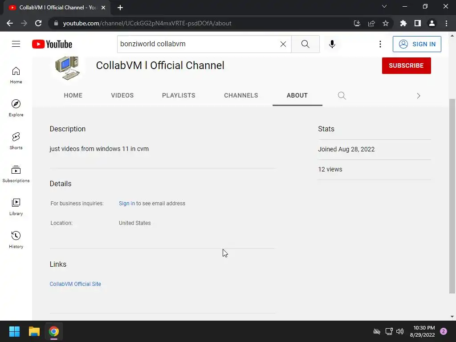Switch to the PLAYLISTS channel tab
This screenshot has height=342, width=456.
(x=179, y=95)
